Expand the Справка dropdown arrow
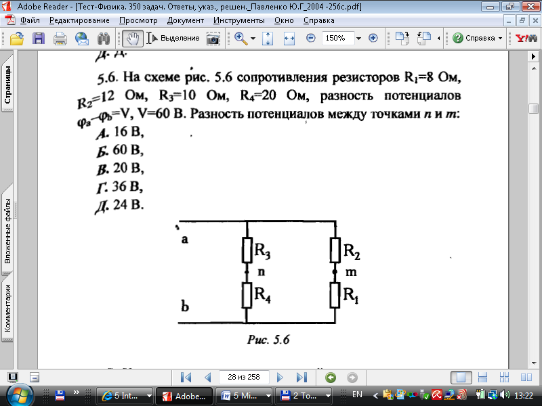542x406 pixels. (x=500, y=39)
